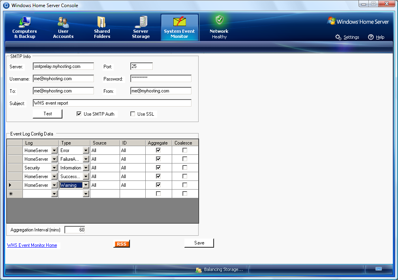The height and width of the screenshot is (280, 398).
Task: Open the Help question mark icon
Action: (371, 37)
